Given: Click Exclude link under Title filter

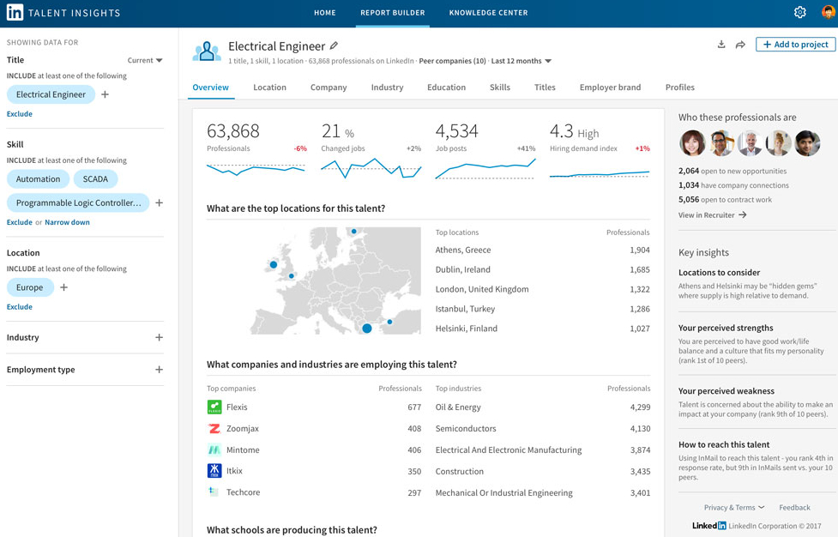Looking at the screenshot, I should [x=19, y=114].
